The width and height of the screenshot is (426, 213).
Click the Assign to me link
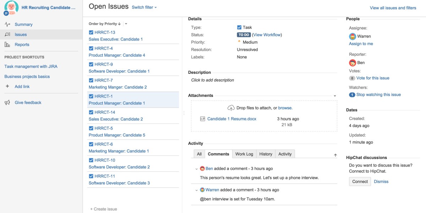tap(361, 44)
